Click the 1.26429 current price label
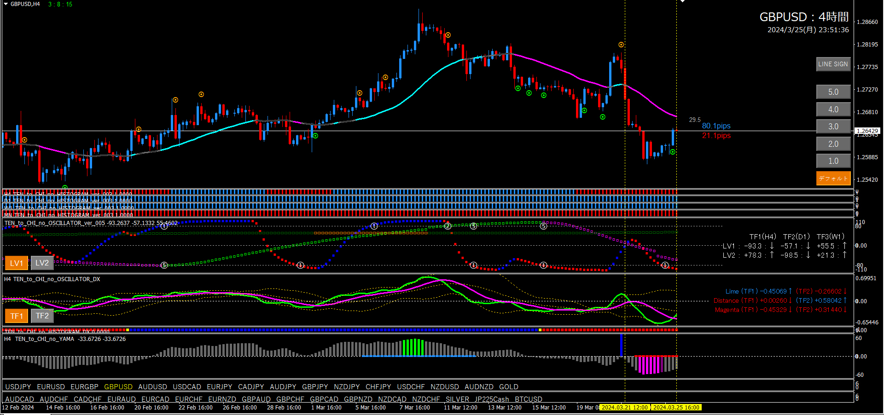Image resolution: width=884 pixels, height=415 pixels. point(867,131)
